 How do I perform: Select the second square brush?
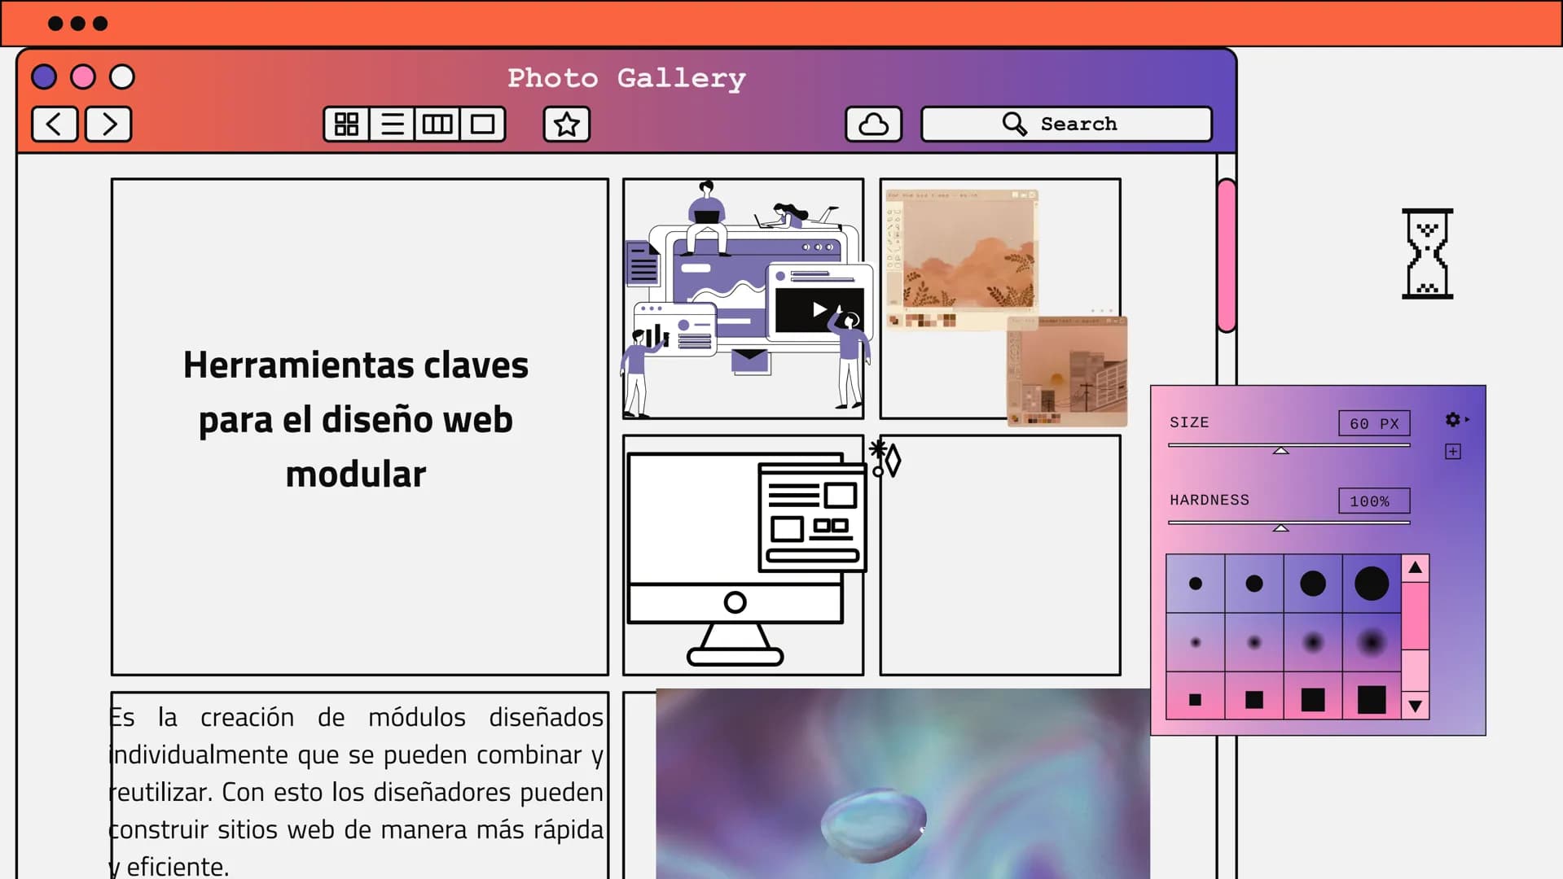[1254, 699]
